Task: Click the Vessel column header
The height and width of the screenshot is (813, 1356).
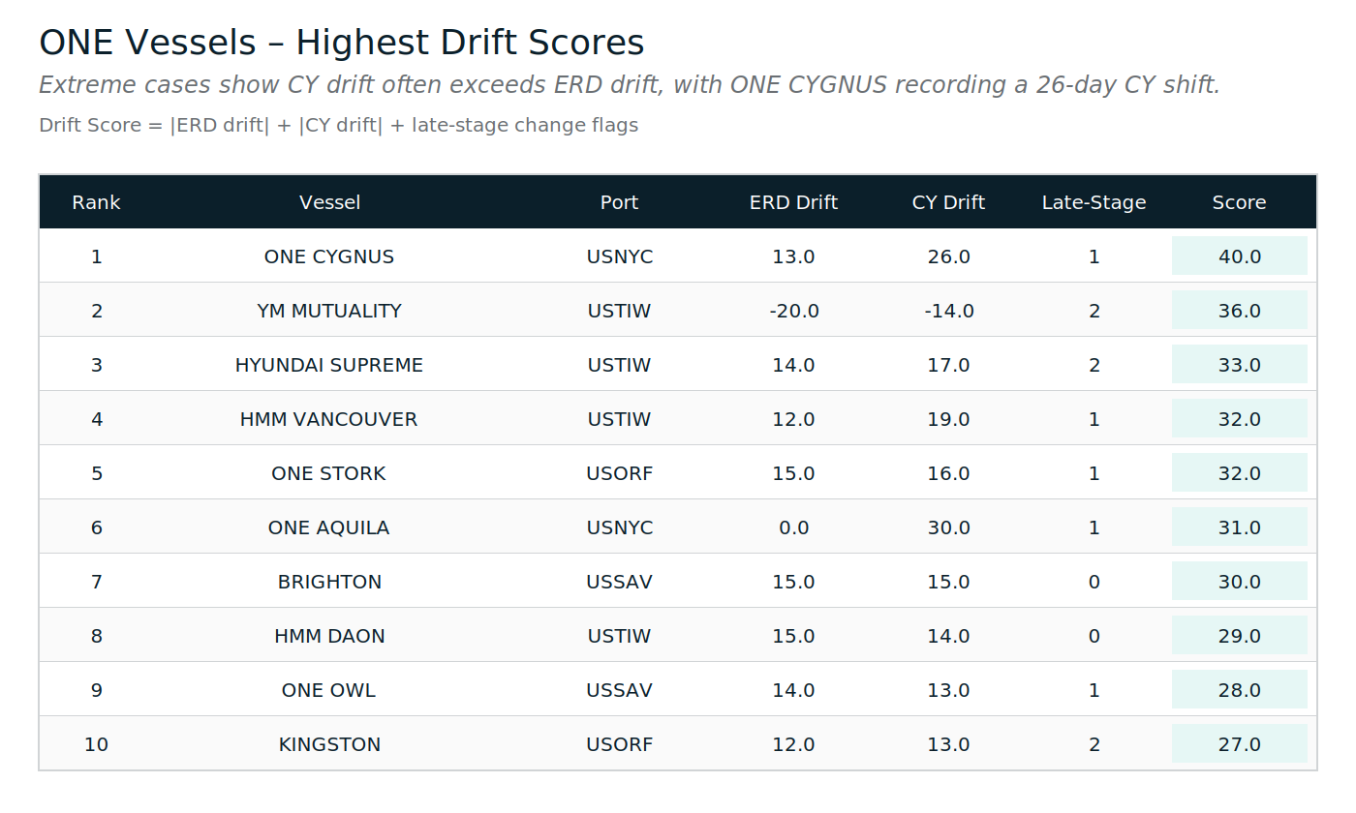Action: (329, 202)
